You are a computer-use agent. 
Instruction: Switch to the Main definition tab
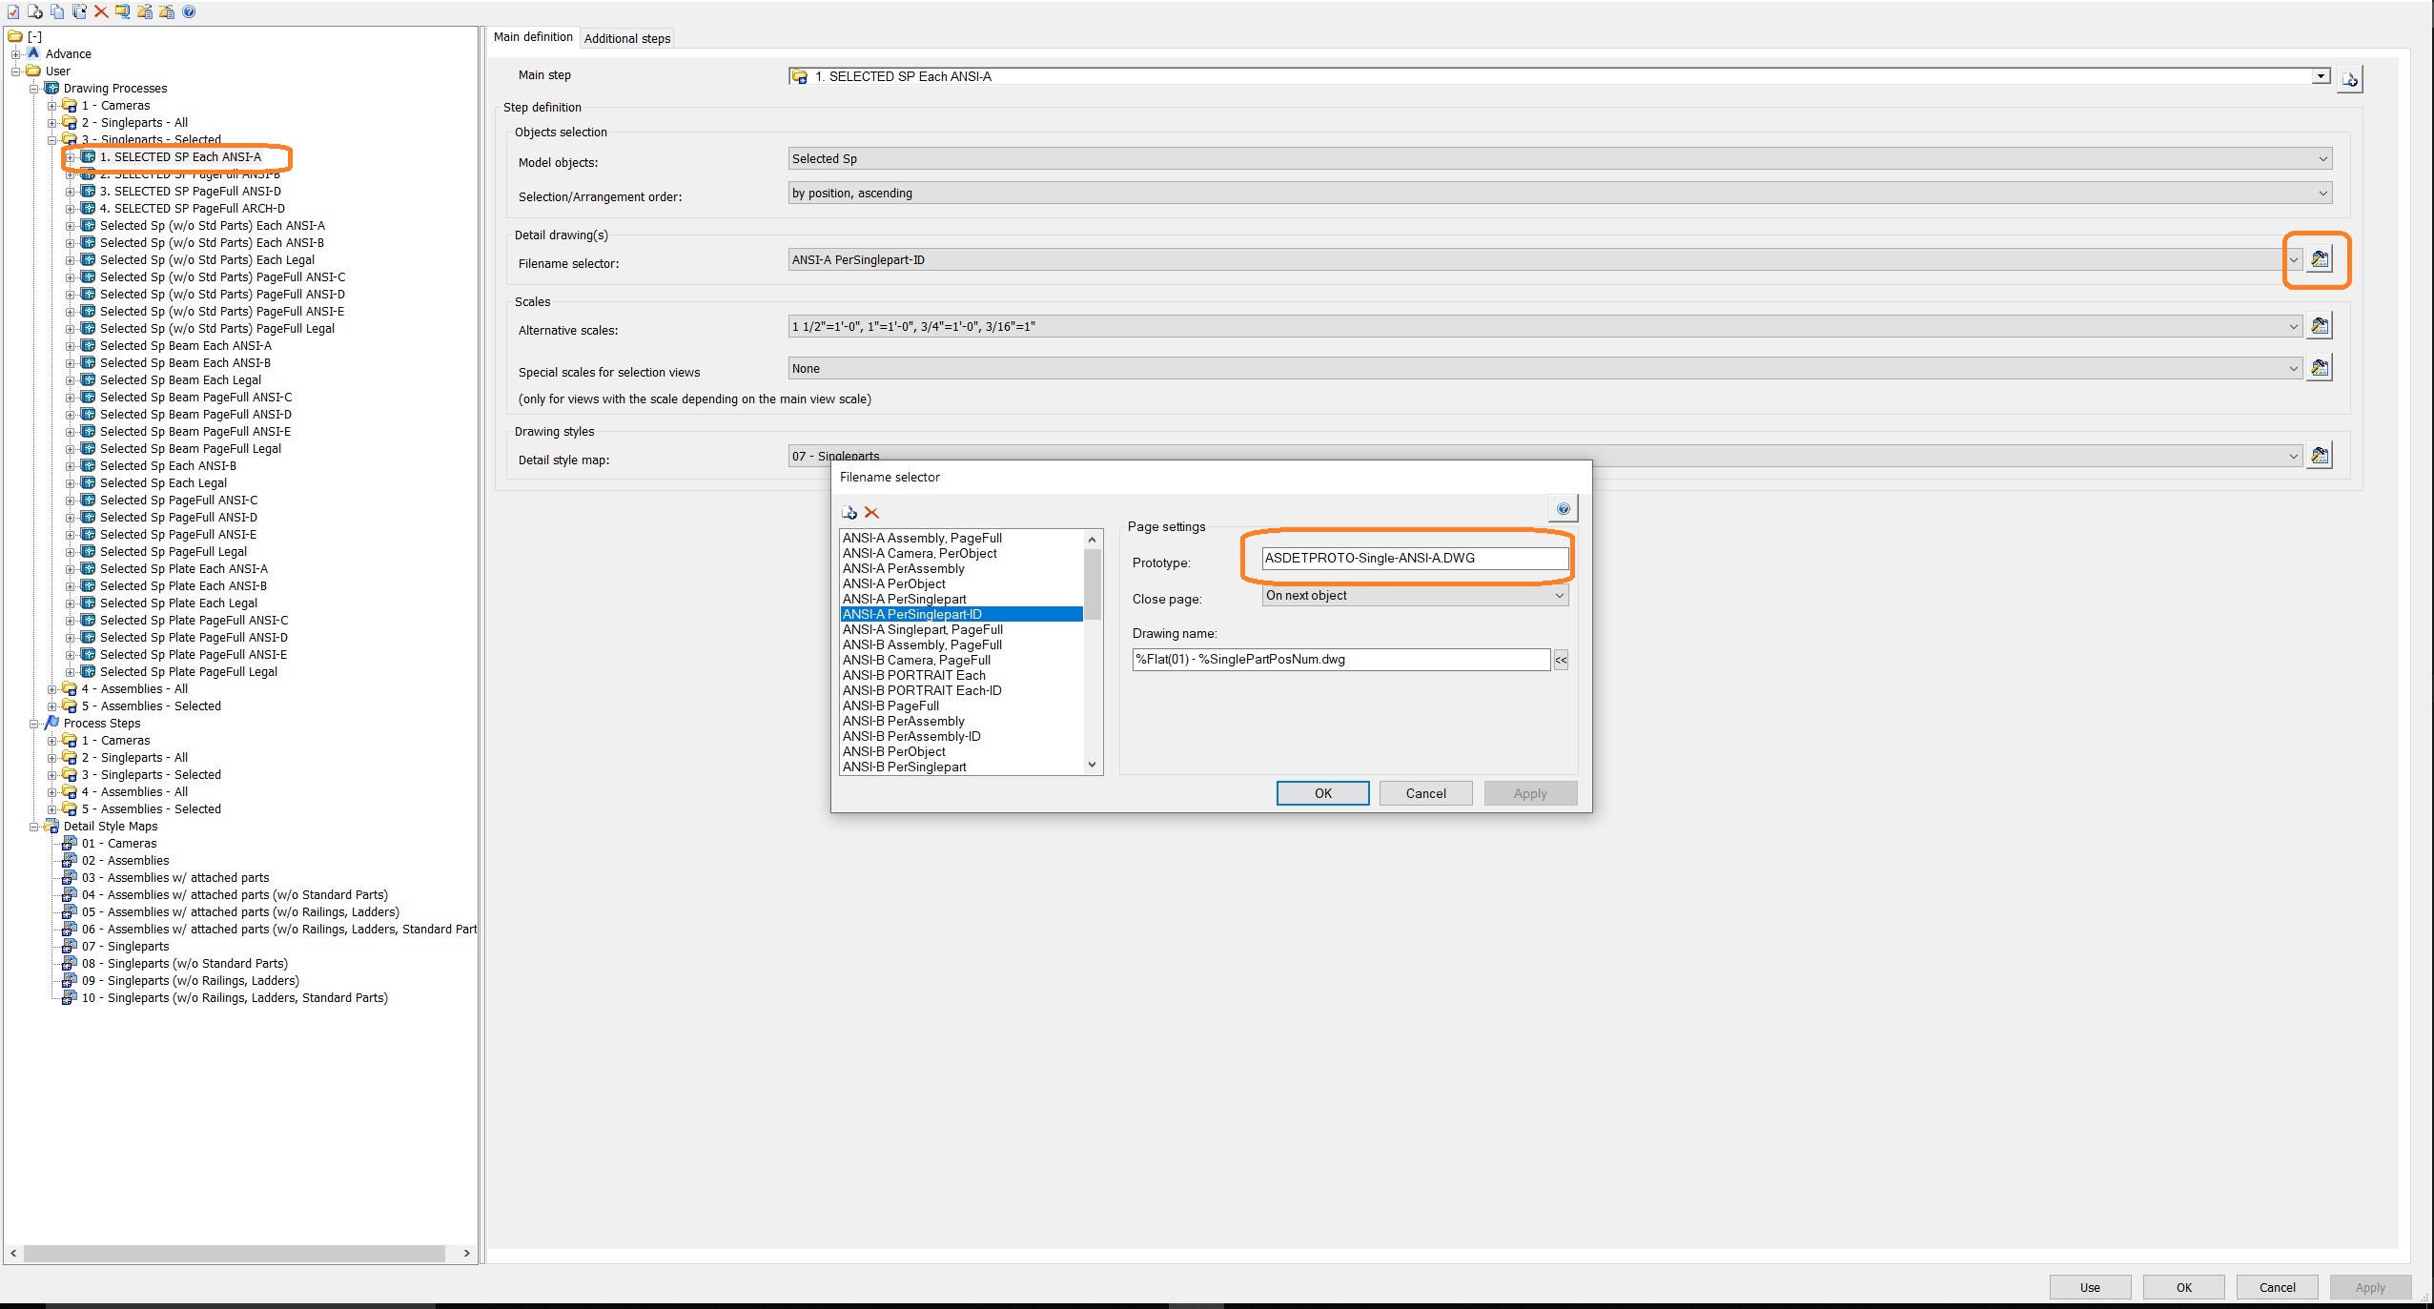click(x=534, y=36)
